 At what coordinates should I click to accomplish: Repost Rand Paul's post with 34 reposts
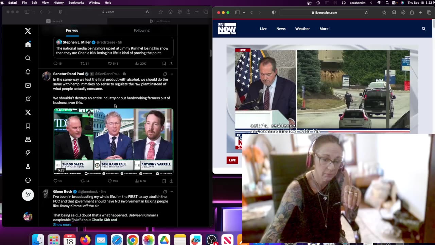tap(85, 181)
